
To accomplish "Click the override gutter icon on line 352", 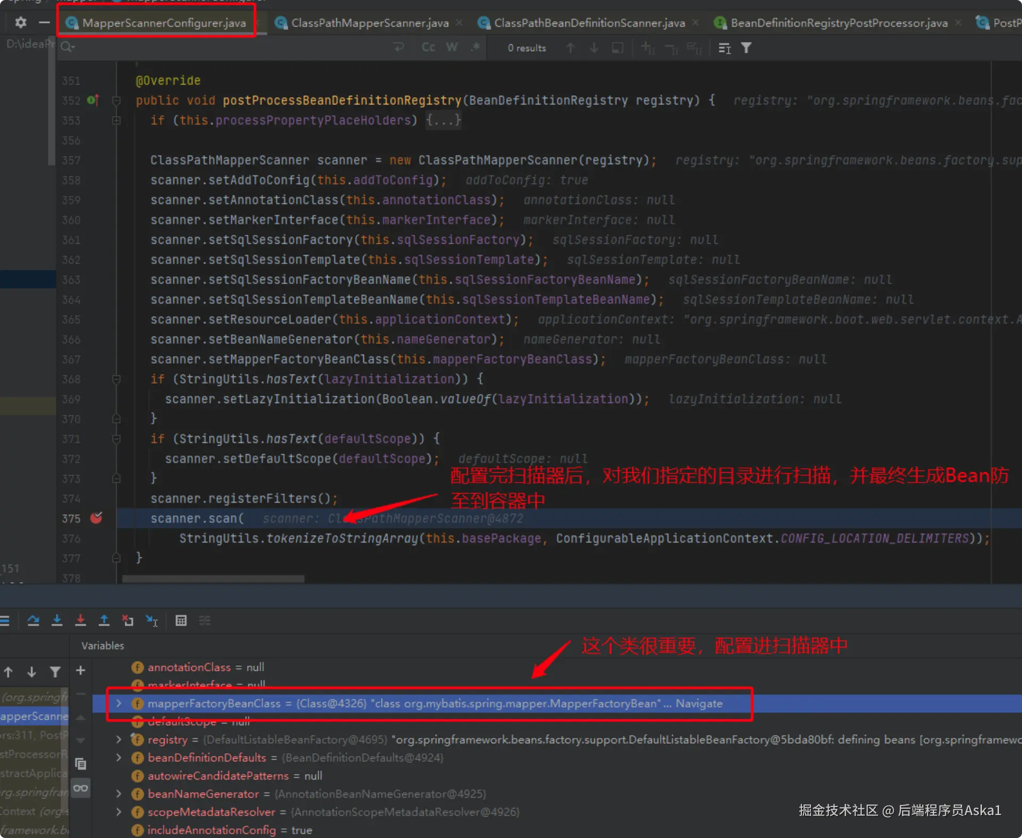I will point(93,100).
